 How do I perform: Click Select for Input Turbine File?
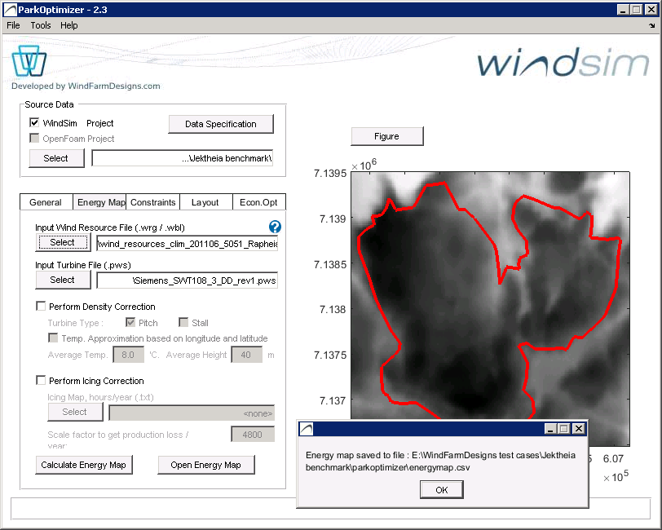pyautogui.click(x=63, y=280)
